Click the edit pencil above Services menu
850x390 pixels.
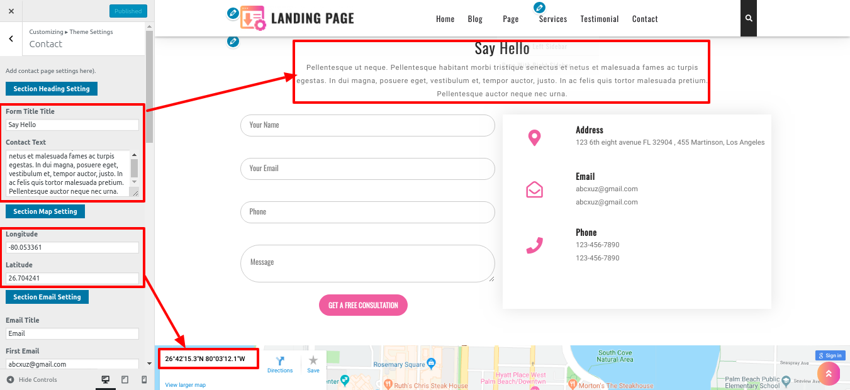539,8
